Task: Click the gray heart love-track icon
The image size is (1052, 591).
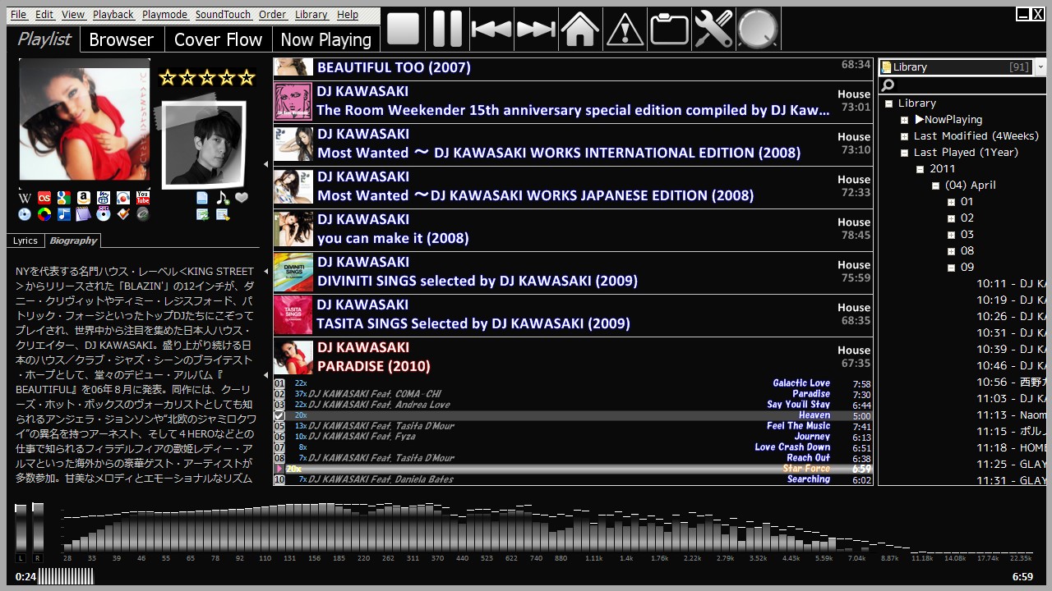Action: [242, 198]
